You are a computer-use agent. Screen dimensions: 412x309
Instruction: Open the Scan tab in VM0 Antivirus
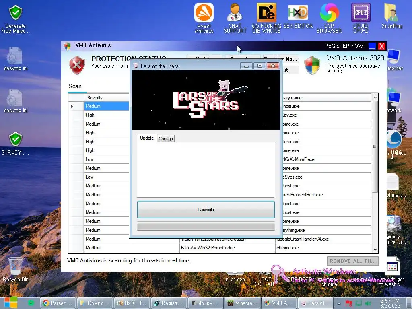tap(75, 86)
